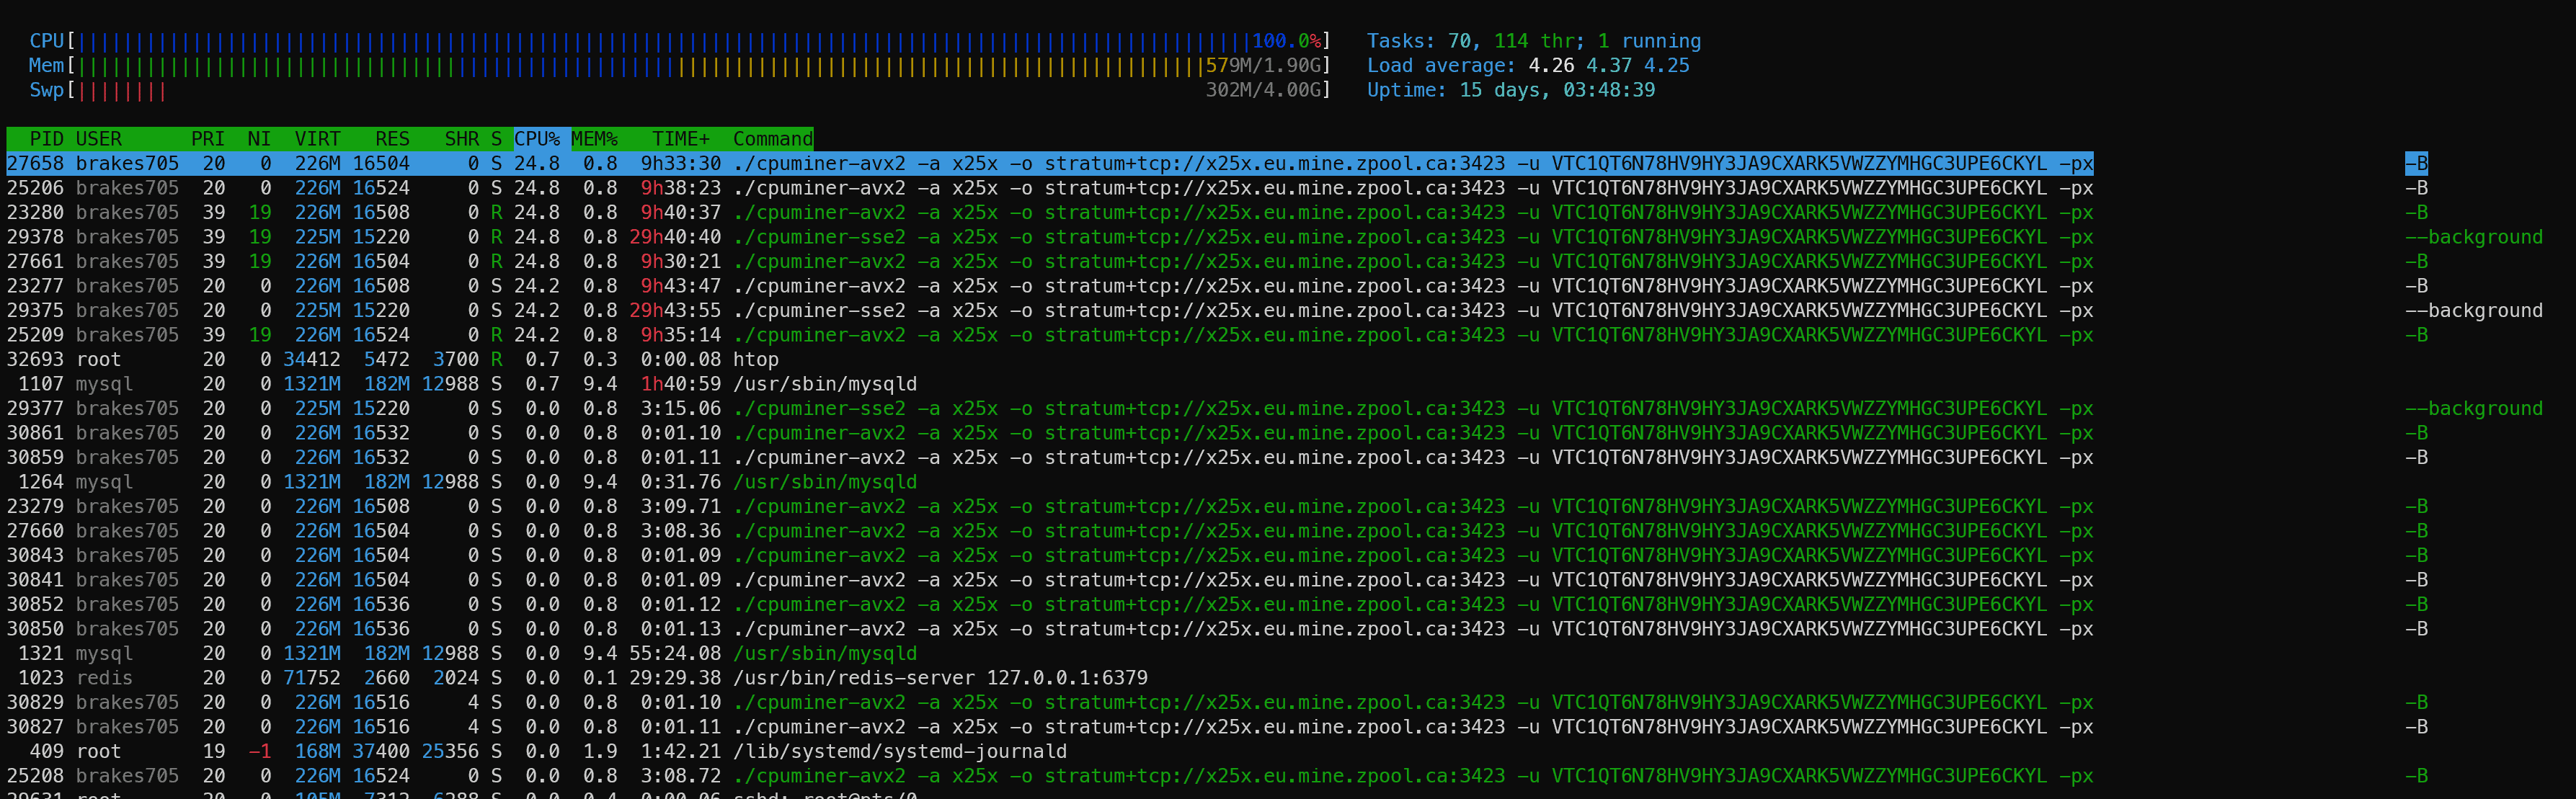
Task: Select the htop process row PID 32693
Action: (x=392, y=359)
